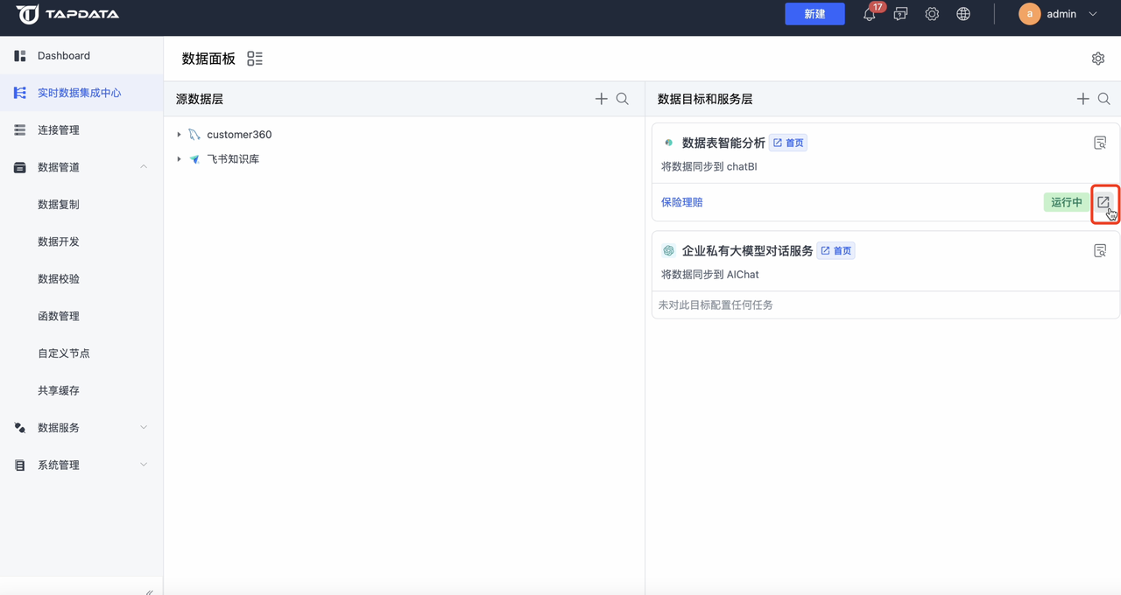Add a new source via plus in 源数据层

(602, 99)
